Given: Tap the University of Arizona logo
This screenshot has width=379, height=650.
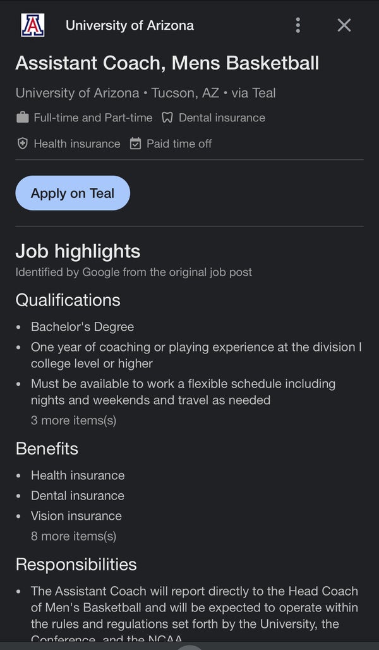Looking at the screenshot, I should pos(33,25).
